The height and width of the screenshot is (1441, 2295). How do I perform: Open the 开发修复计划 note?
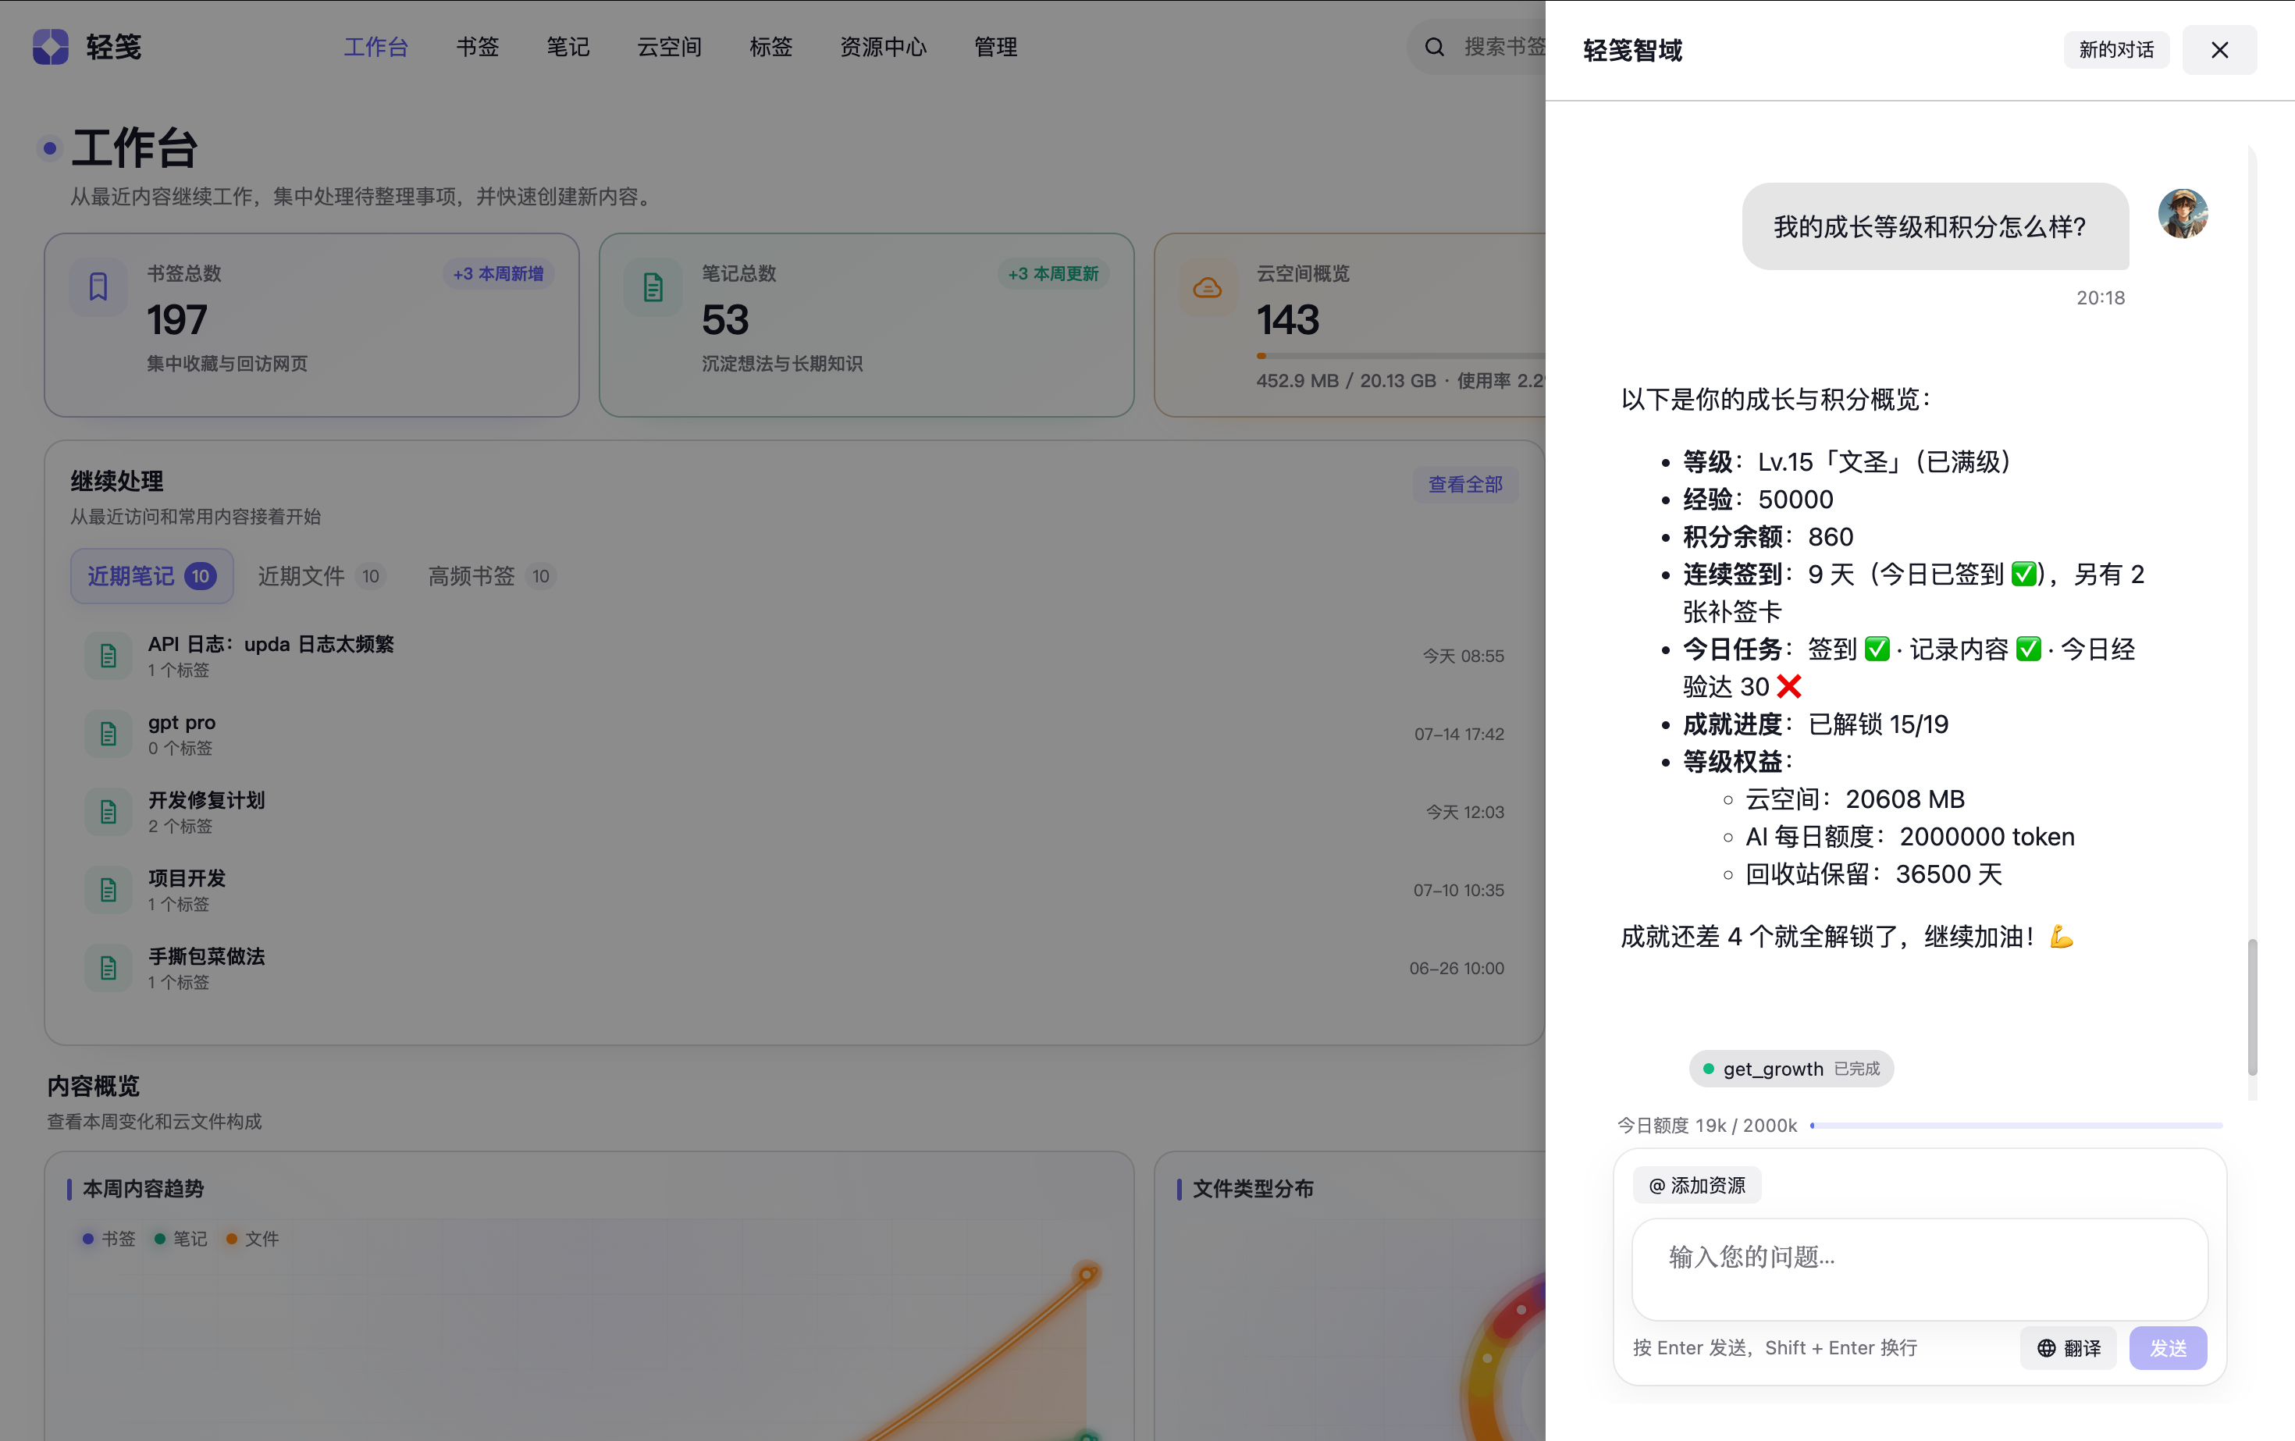point(206,799)
